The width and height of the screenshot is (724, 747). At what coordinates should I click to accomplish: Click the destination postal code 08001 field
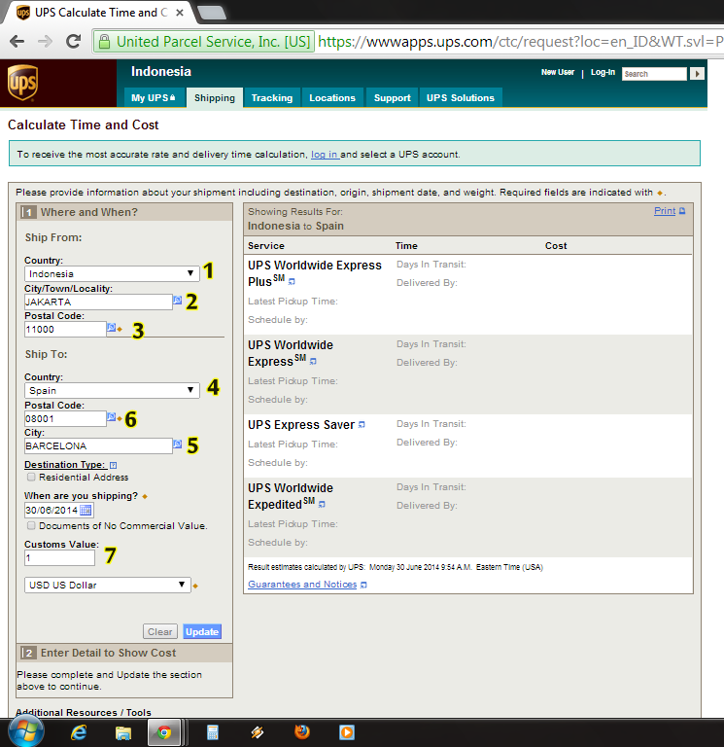65,419
